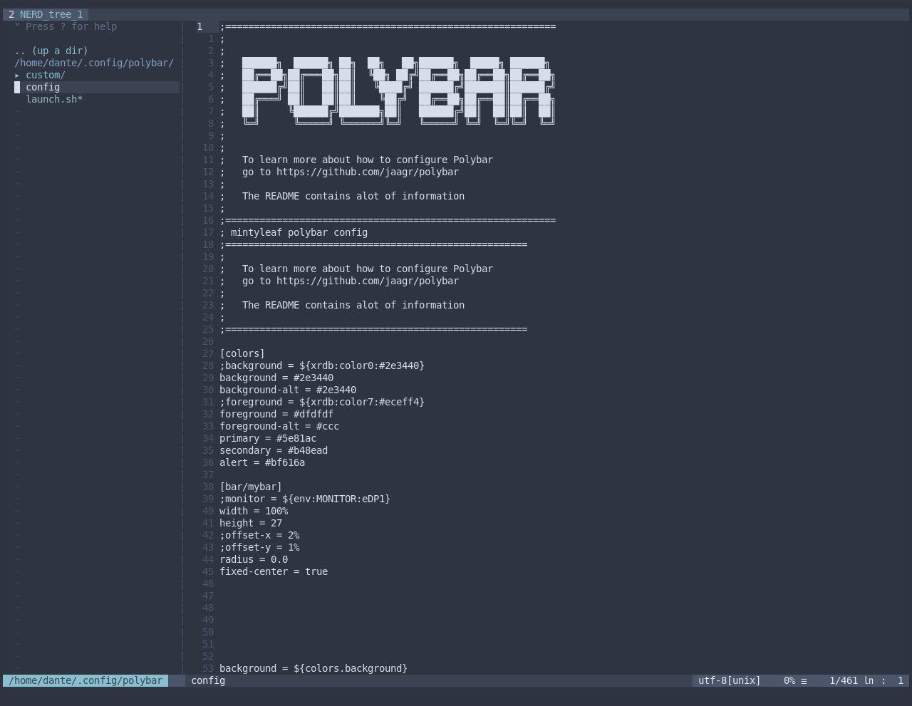This screenshot has width=912, height=706.
Task: Click the ';offset-y = 1%' line
Action: (x=259, y=547)
